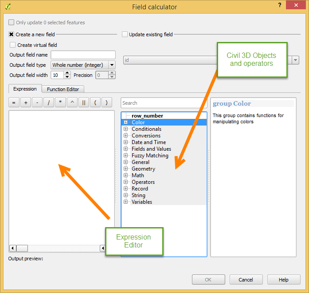The height and width of the screenshot is (293, 309).
Task: Select the String tree item label
Action: click(138, 195)
